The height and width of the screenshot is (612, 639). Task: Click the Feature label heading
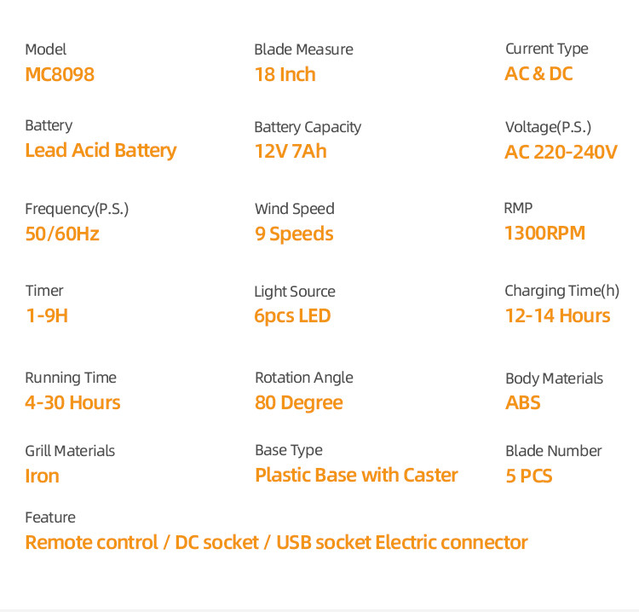tap(50, 517)
